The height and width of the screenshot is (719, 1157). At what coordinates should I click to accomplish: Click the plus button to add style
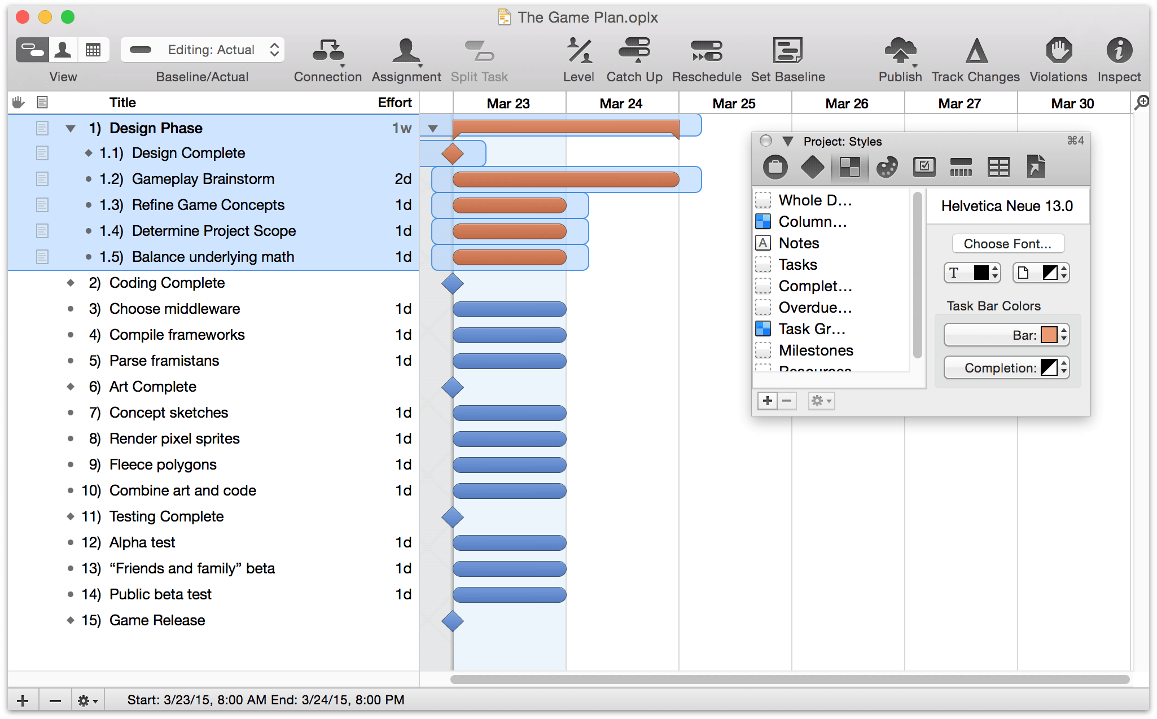766,401
